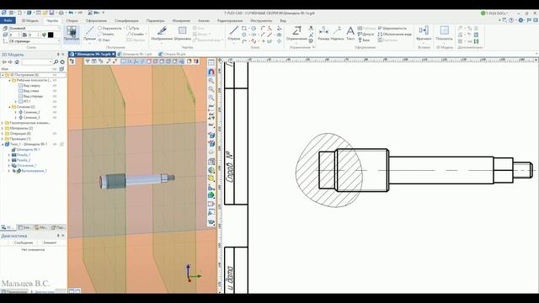Choose the Узел node tool
Screen dimensions: 539x303
point(104,40)
